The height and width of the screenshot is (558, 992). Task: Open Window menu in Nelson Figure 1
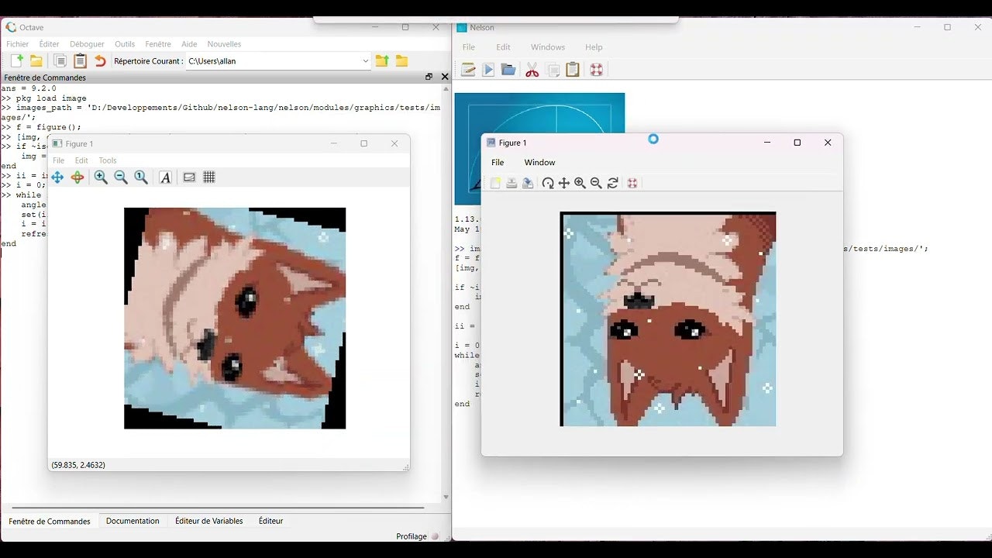click(x=539, y=163)
